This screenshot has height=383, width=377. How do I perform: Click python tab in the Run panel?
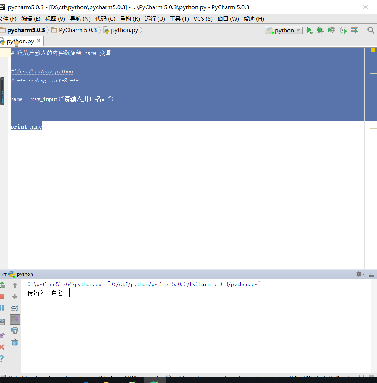click(x=21, y=274)
